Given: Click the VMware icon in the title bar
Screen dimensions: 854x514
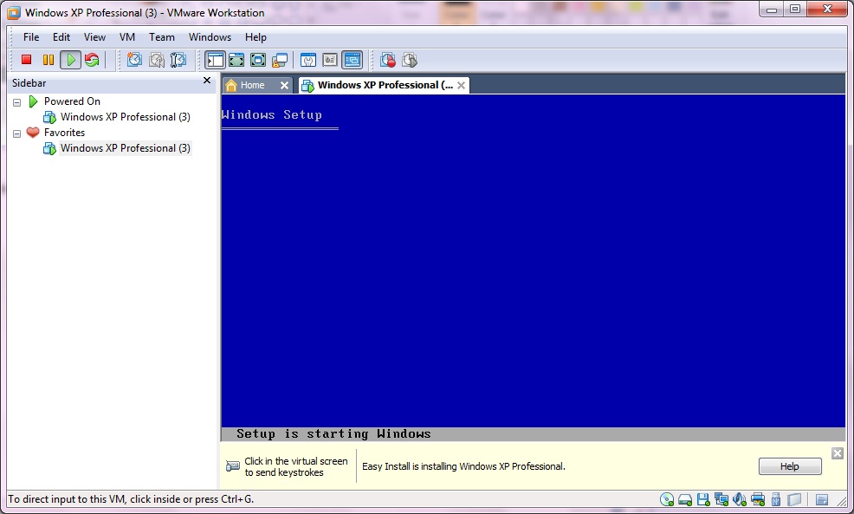Looking at the screenshot, I should (14, 12).
